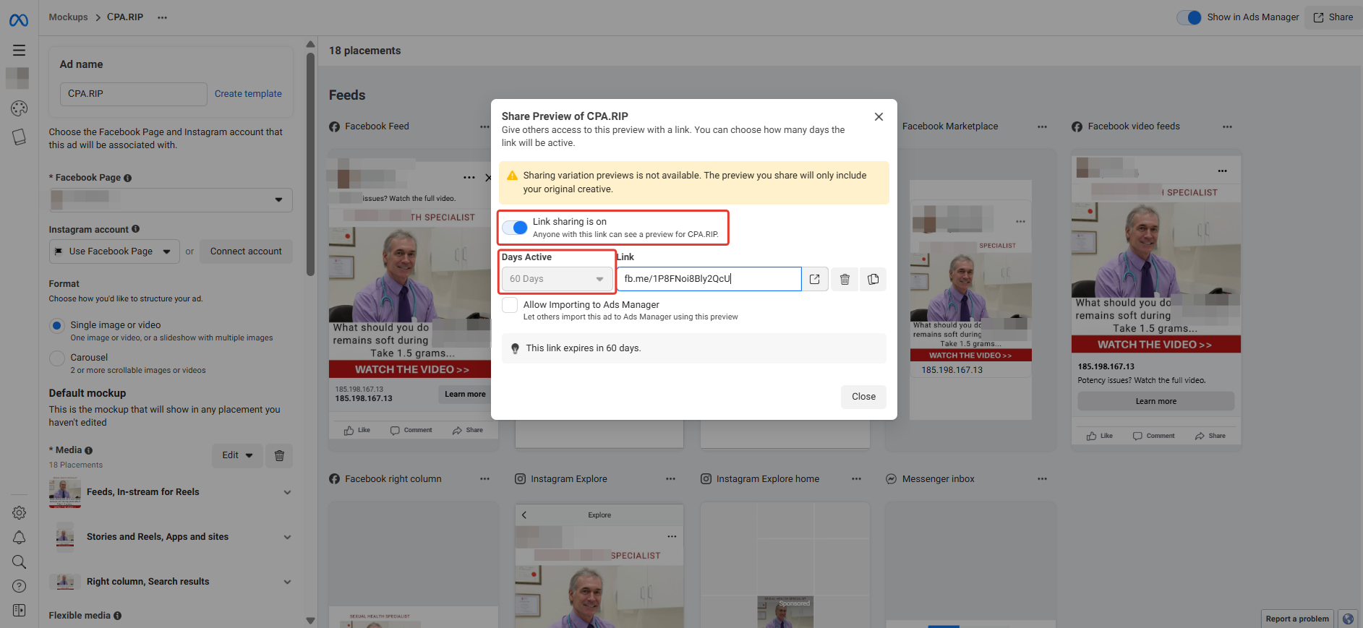This screenshot has width=1363, height=628.
Task: Click the Ad name input field
Action: click(133, 94)
